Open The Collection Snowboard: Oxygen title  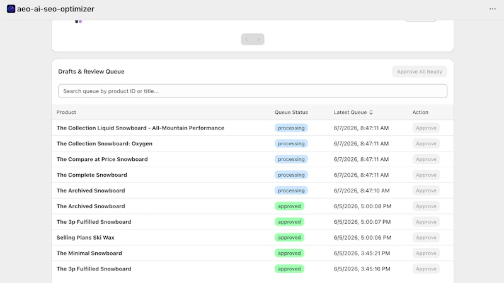coord(105,144)
